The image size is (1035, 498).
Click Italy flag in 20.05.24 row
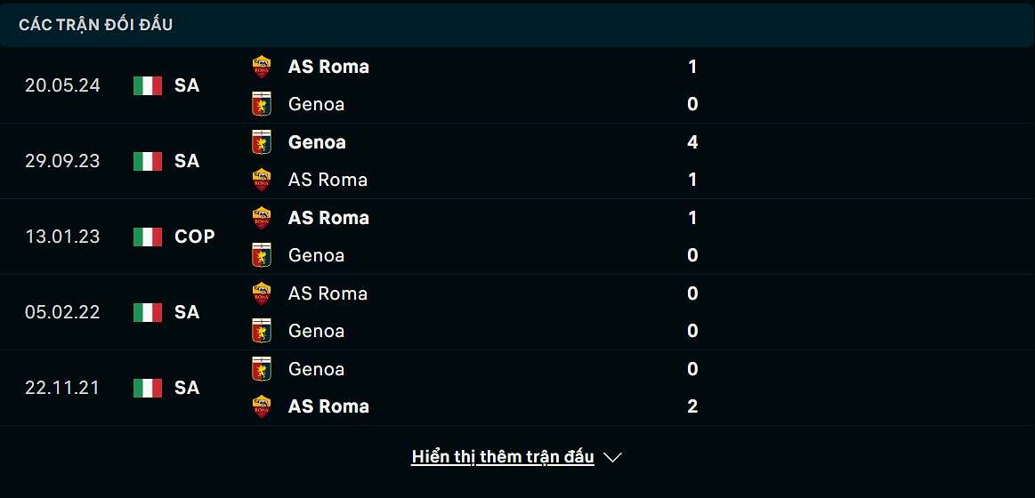[x=148, y=85]
